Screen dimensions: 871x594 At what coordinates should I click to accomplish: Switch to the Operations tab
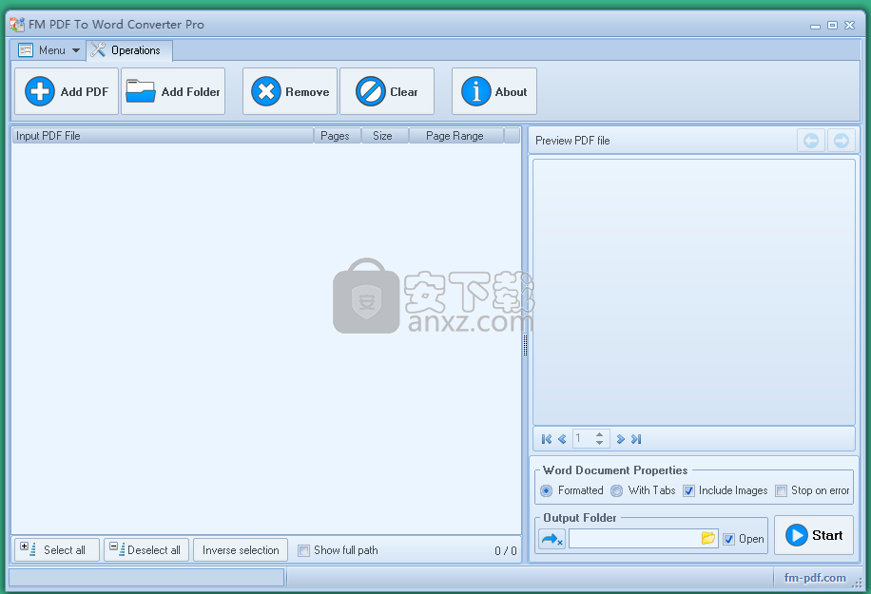click(129, 50)
